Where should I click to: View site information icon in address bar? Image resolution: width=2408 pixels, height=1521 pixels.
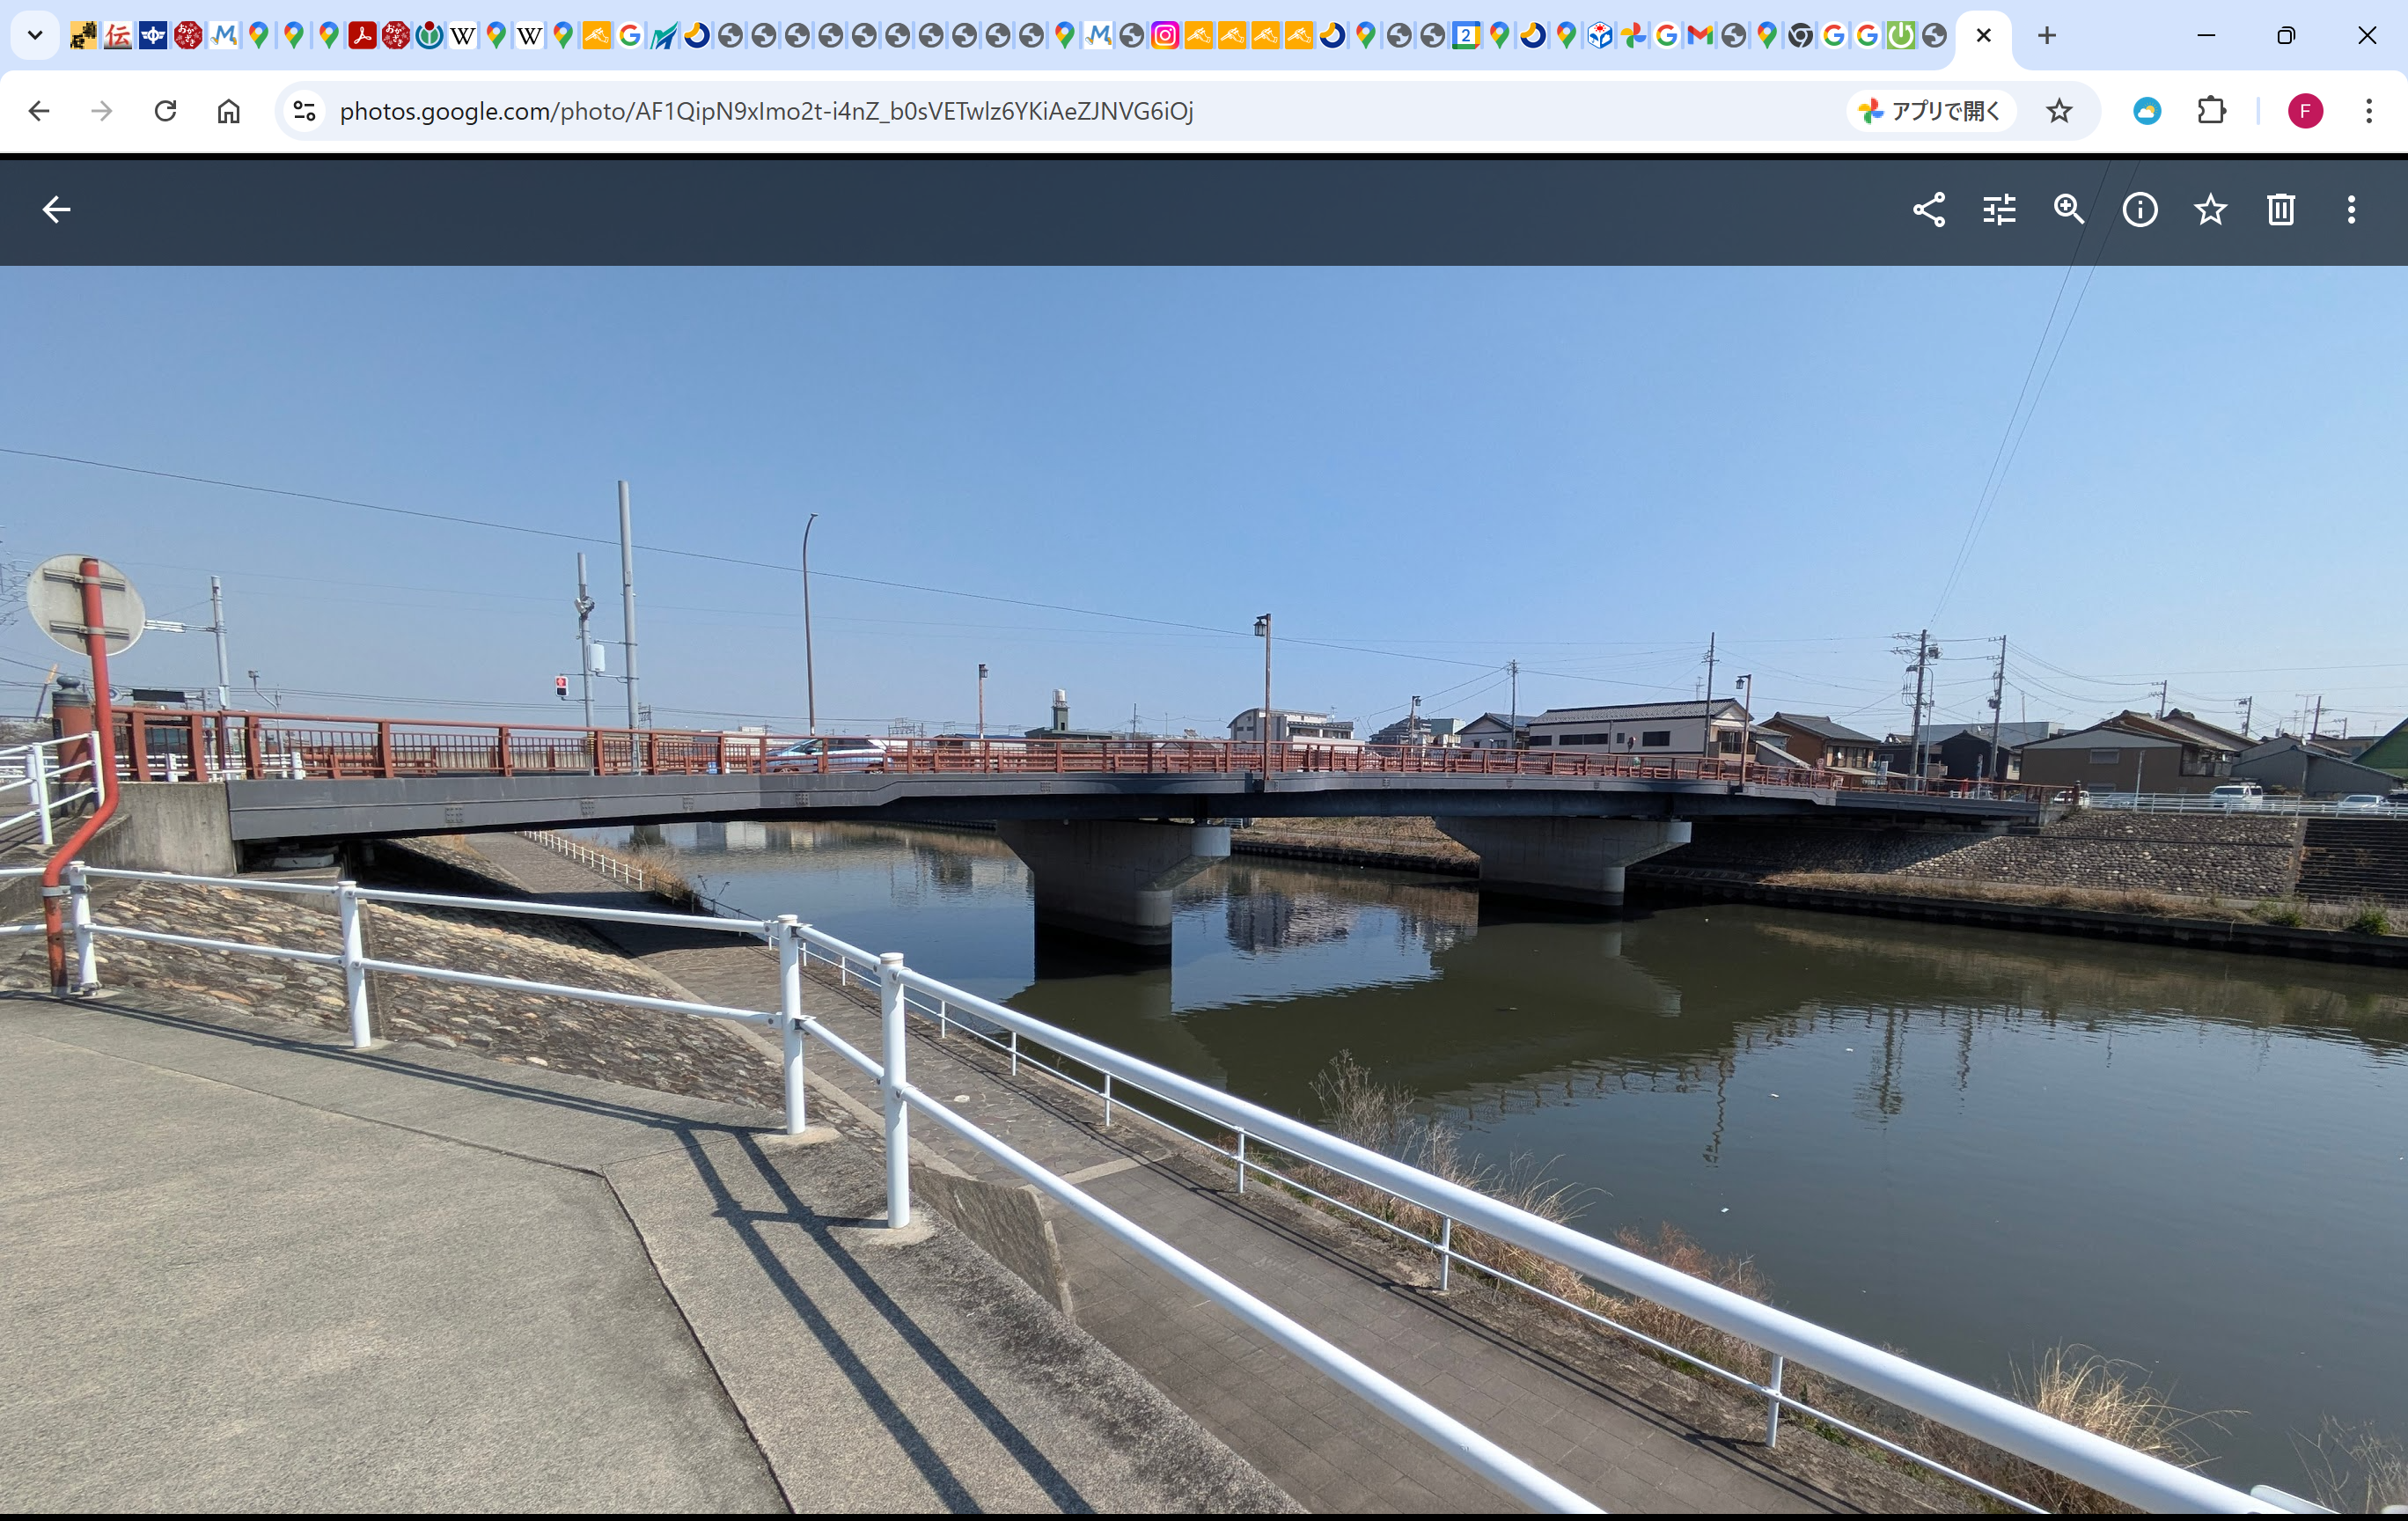[304, 111]
